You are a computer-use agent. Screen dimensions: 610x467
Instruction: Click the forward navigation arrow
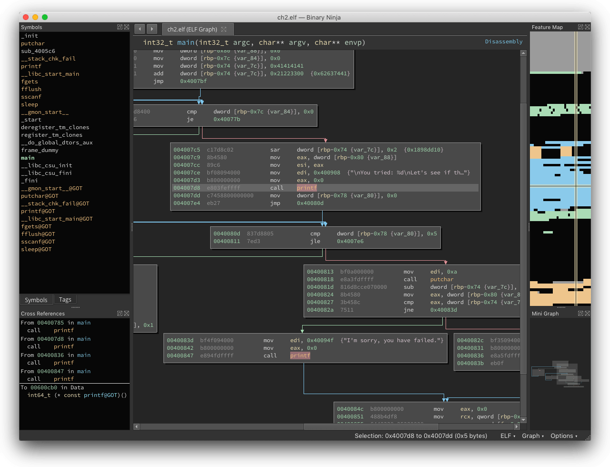152,29
